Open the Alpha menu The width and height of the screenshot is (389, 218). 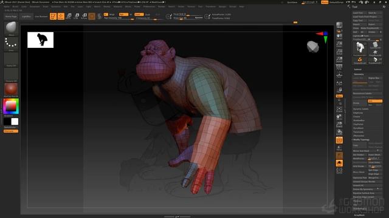[7, 7]
